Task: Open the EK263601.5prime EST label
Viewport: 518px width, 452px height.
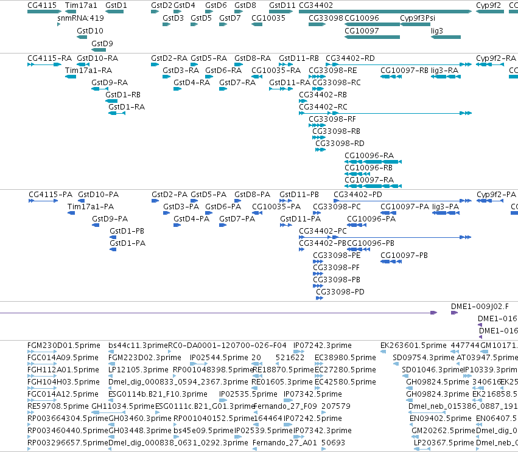Action: [x=413, y=346]
